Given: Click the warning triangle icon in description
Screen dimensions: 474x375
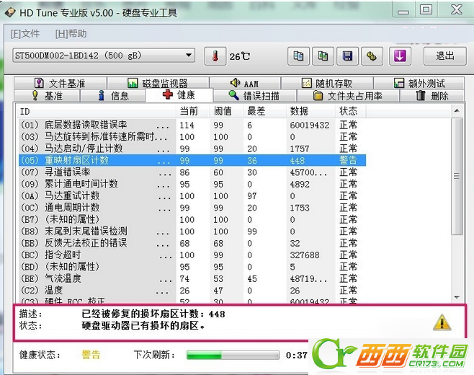Looking at the screenshot, I should click(442, 322).
